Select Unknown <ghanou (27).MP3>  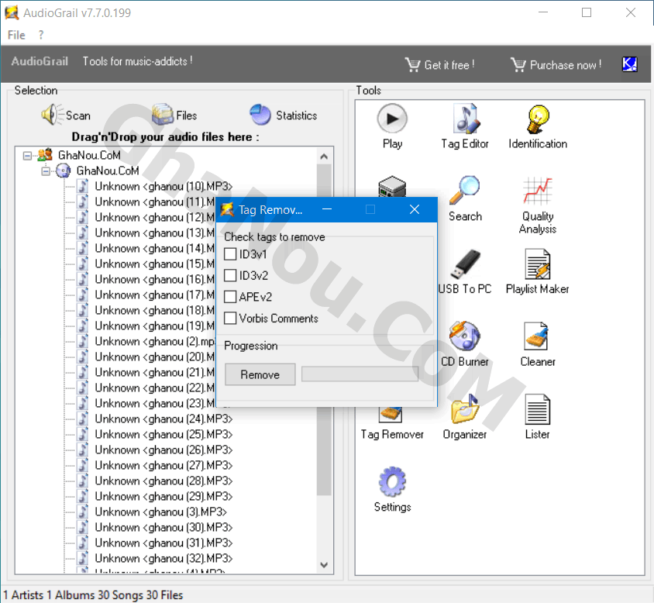[163, 465]
